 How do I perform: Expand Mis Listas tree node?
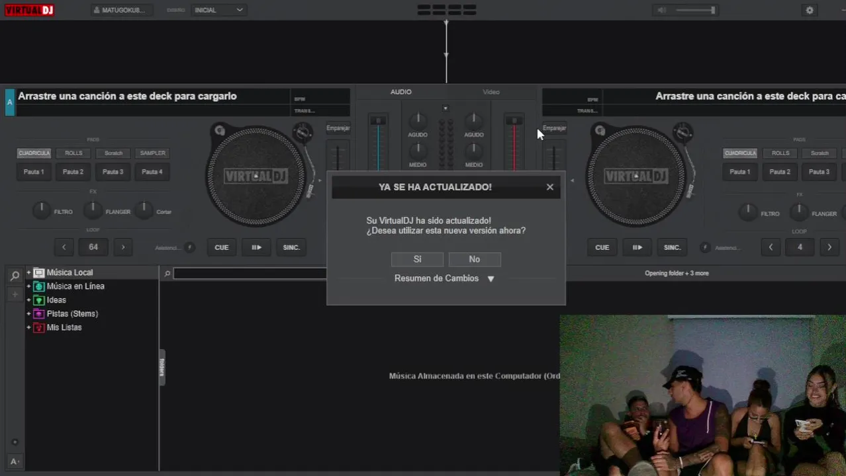click(28, 328)
